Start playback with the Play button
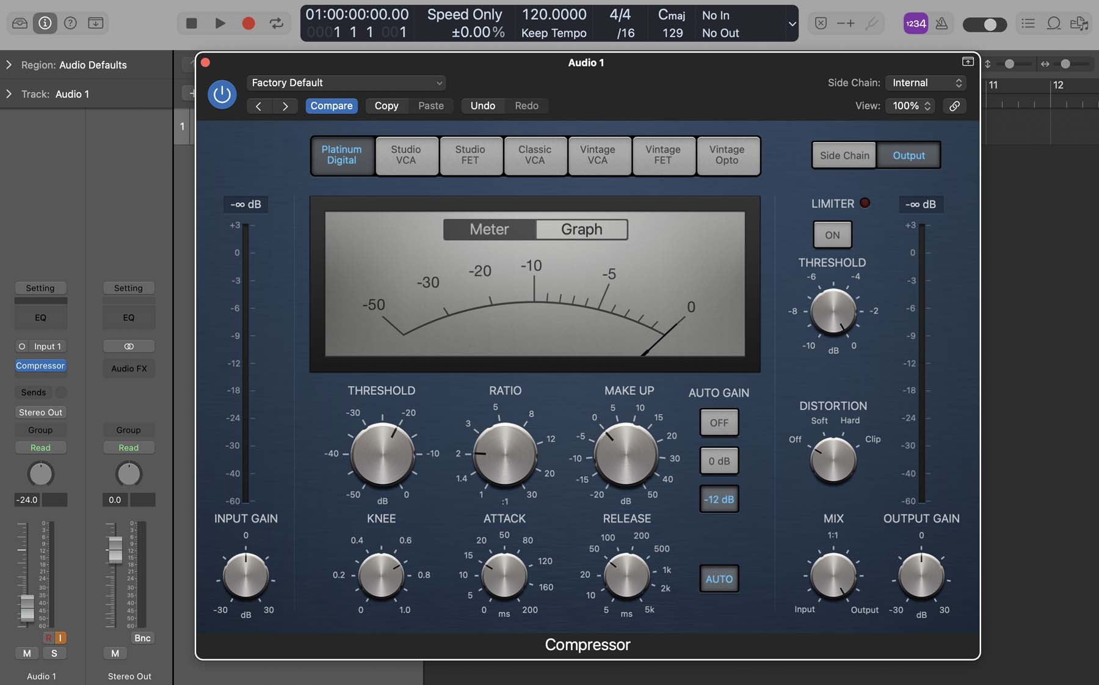Image resolution: width=1099 pixels, height=685 pixels. [x=220, y=23]
